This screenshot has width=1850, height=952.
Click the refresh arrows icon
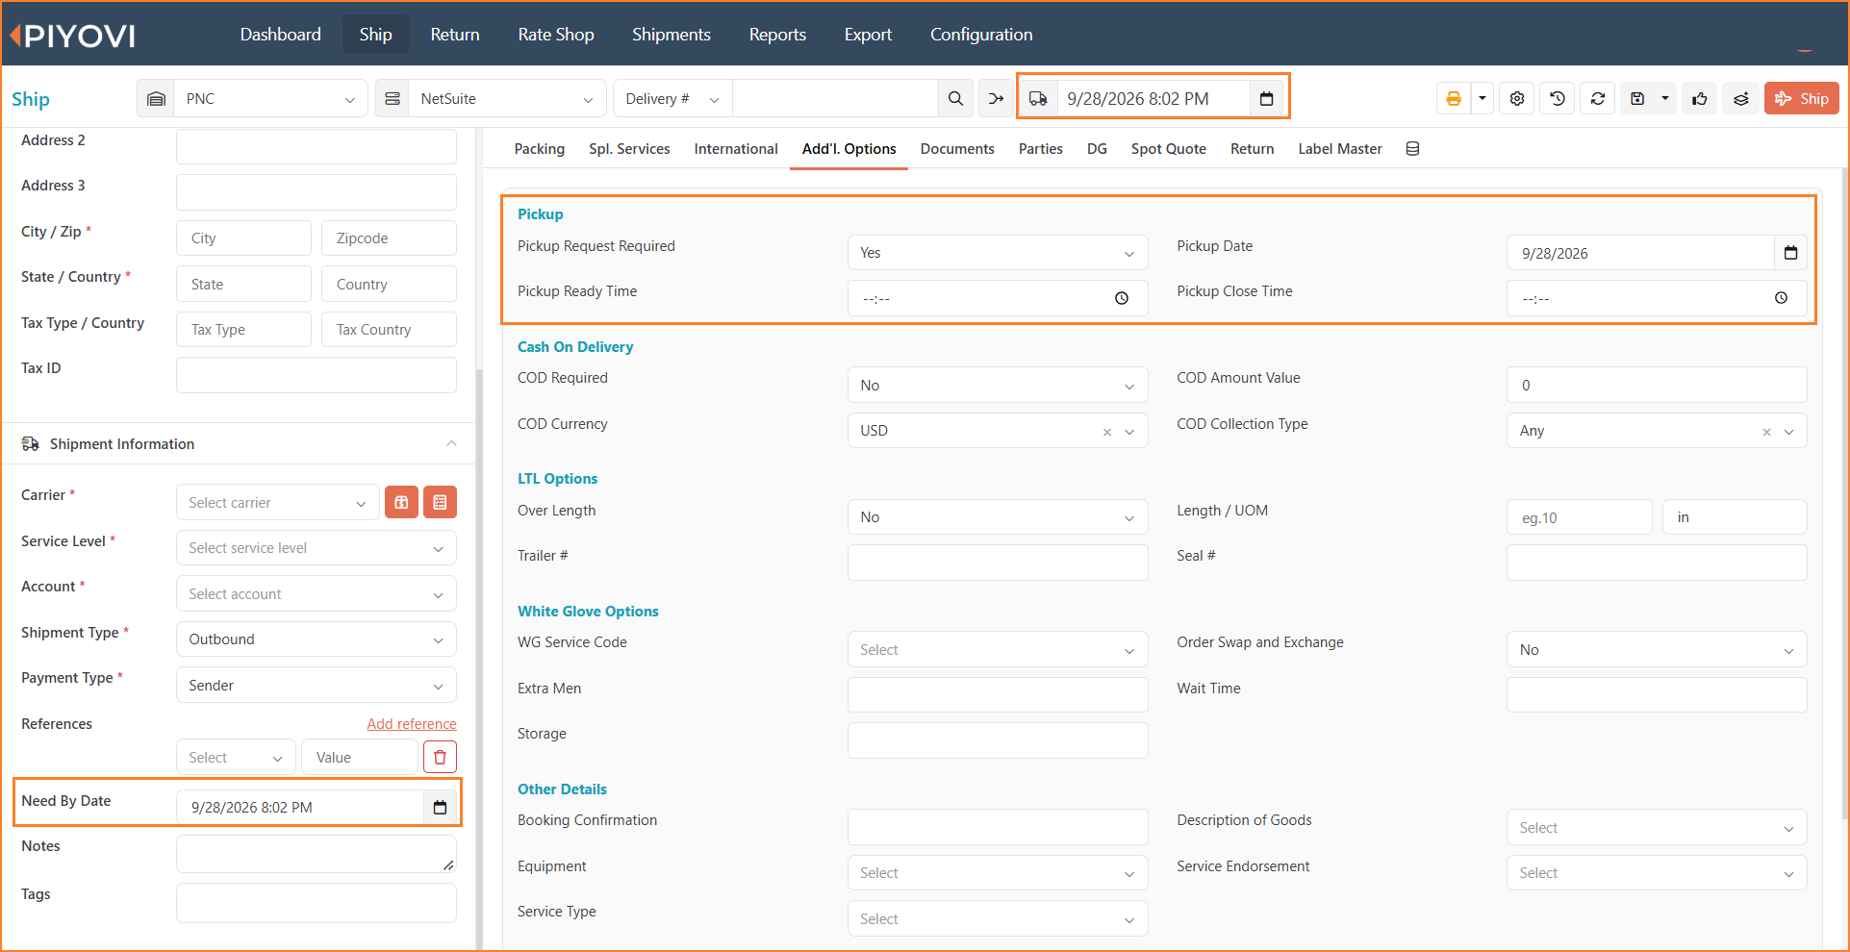(1598, 98)
